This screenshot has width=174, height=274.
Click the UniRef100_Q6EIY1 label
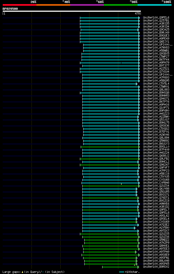click(156, 41)
